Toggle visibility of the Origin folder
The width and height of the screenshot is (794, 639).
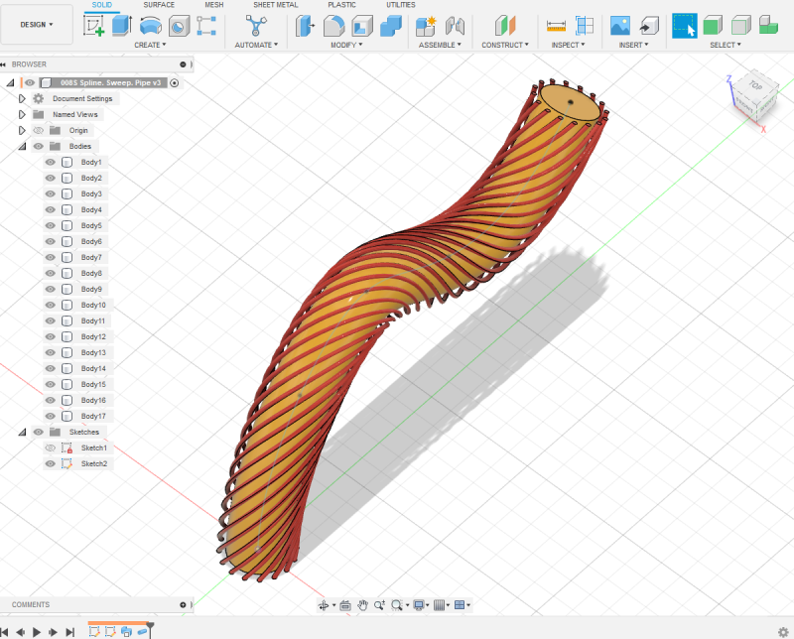[39, 130]
